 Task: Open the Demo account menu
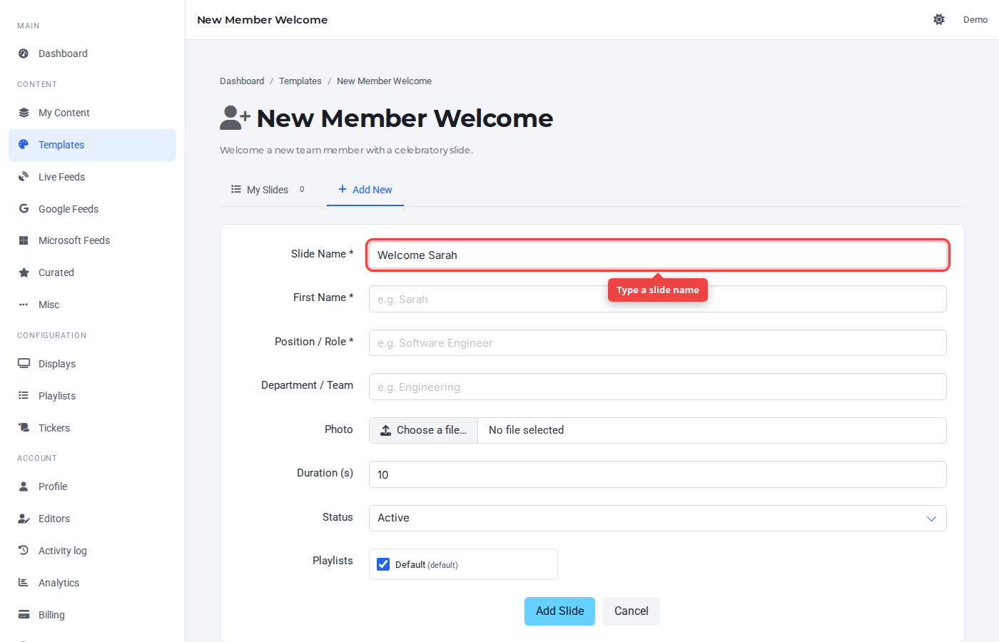[975, 20]
